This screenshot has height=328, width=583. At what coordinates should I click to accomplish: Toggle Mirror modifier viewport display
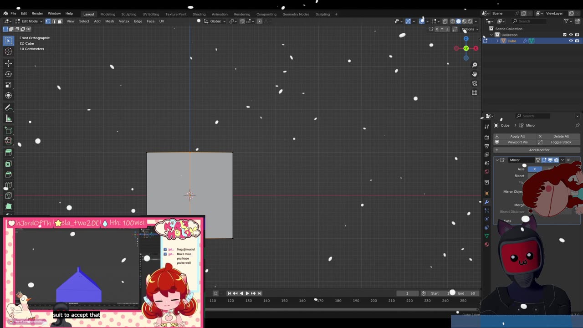click(x=550, y=160)
